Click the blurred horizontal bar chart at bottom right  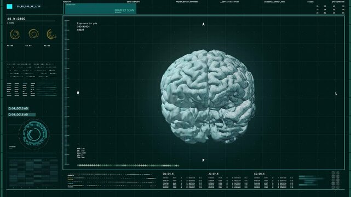[311, 181]
